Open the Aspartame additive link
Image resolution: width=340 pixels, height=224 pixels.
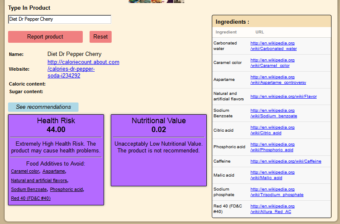(53, 171)
